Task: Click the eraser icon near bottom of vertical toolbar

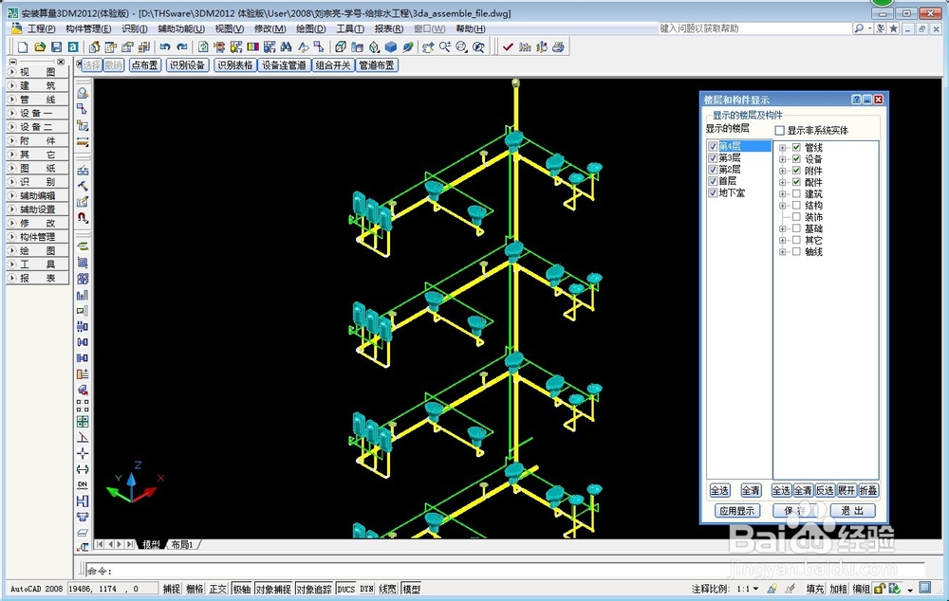Action: point(83,533)
